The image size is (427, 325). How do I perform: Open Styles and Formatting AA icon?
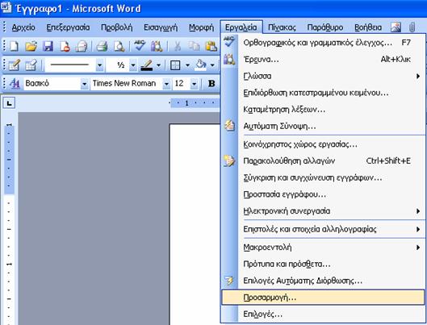[15, 83]
